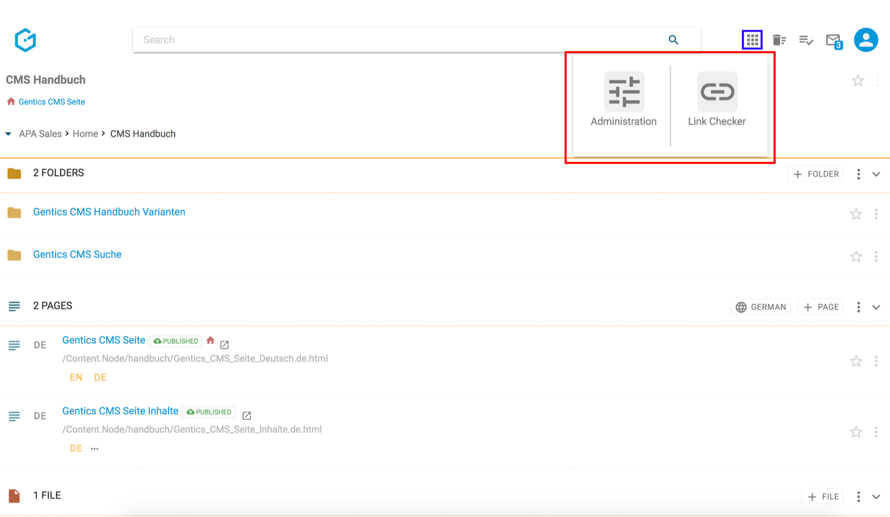Image resolution: width=890 pixels, height=517 pixels.
Task: Select DE language under Gentics CMS Seite
Action: click(x=100, y=378)
